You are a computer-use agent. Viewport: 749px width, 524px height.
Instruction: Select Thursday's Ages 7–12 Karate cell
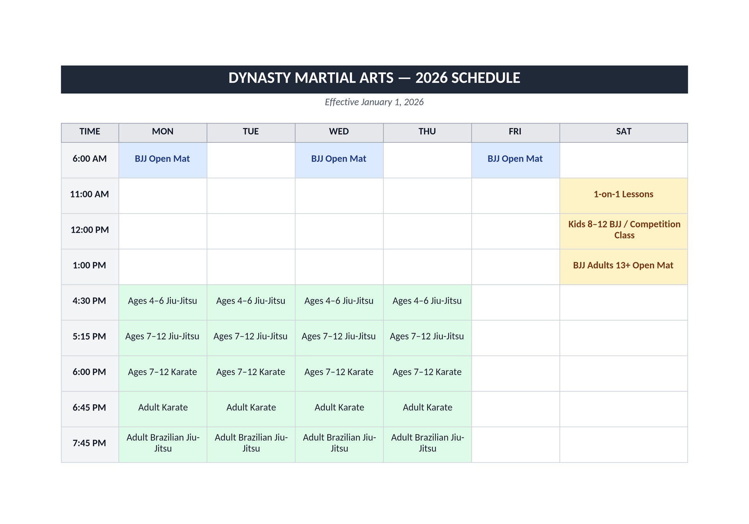coord(427,373)
